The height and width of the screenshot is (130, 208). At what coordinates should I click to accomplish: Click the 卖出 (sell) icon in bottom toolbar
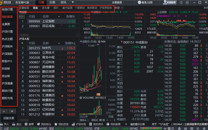[14, 124]
